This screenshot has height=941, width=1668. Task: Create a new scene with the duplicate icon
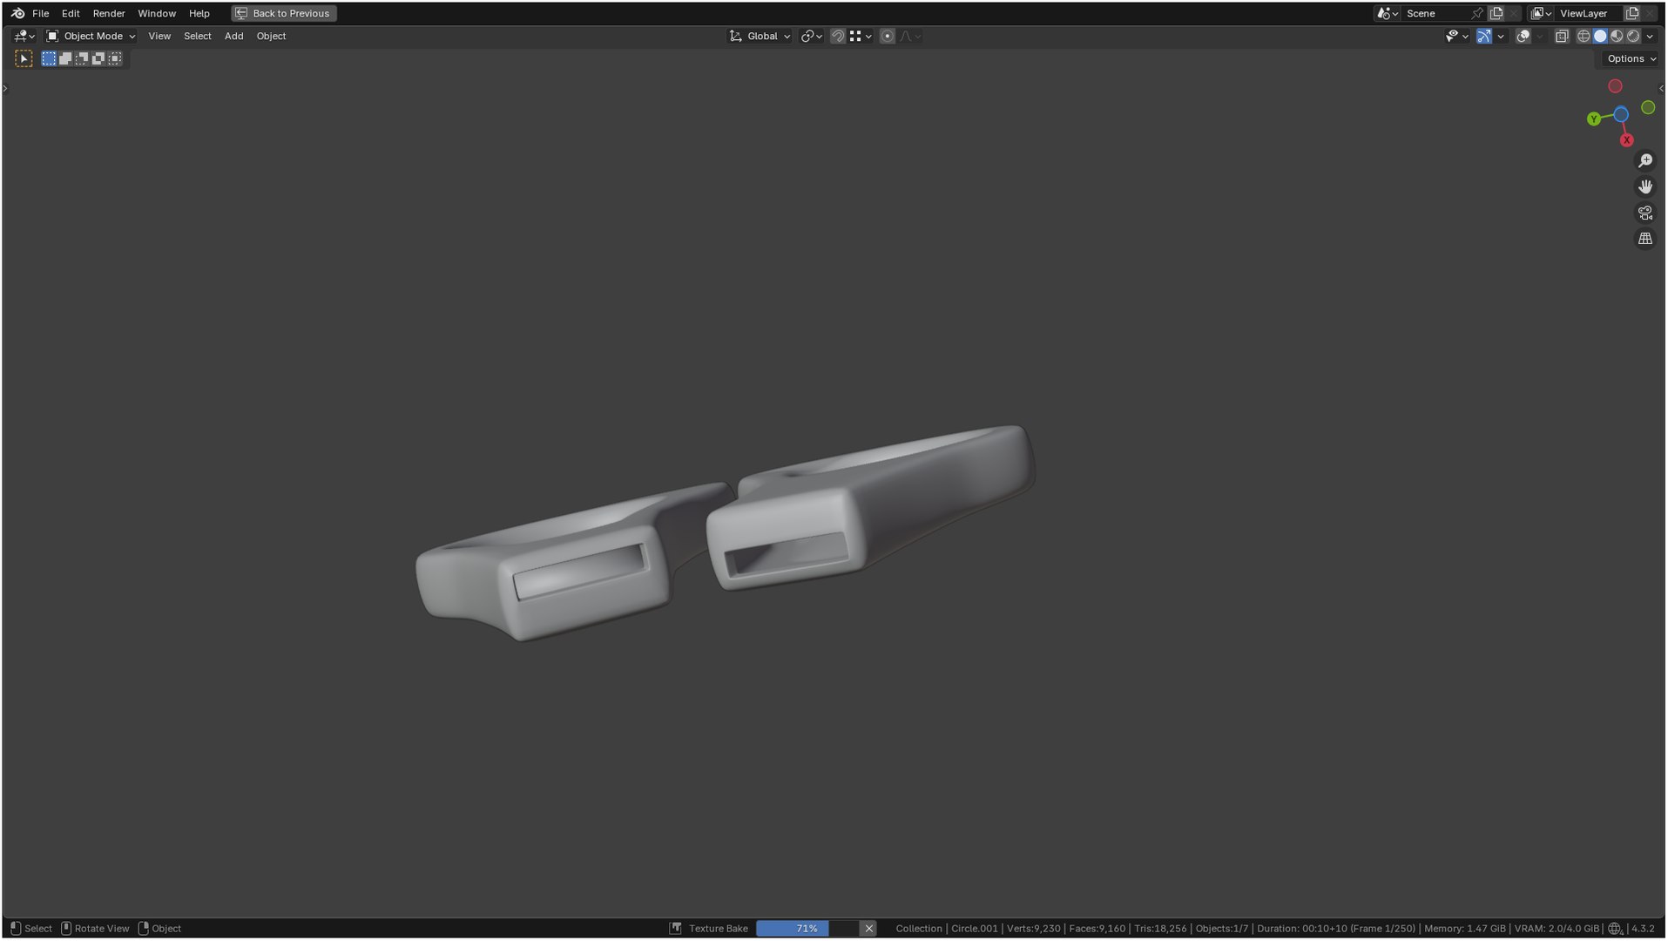1496,13
